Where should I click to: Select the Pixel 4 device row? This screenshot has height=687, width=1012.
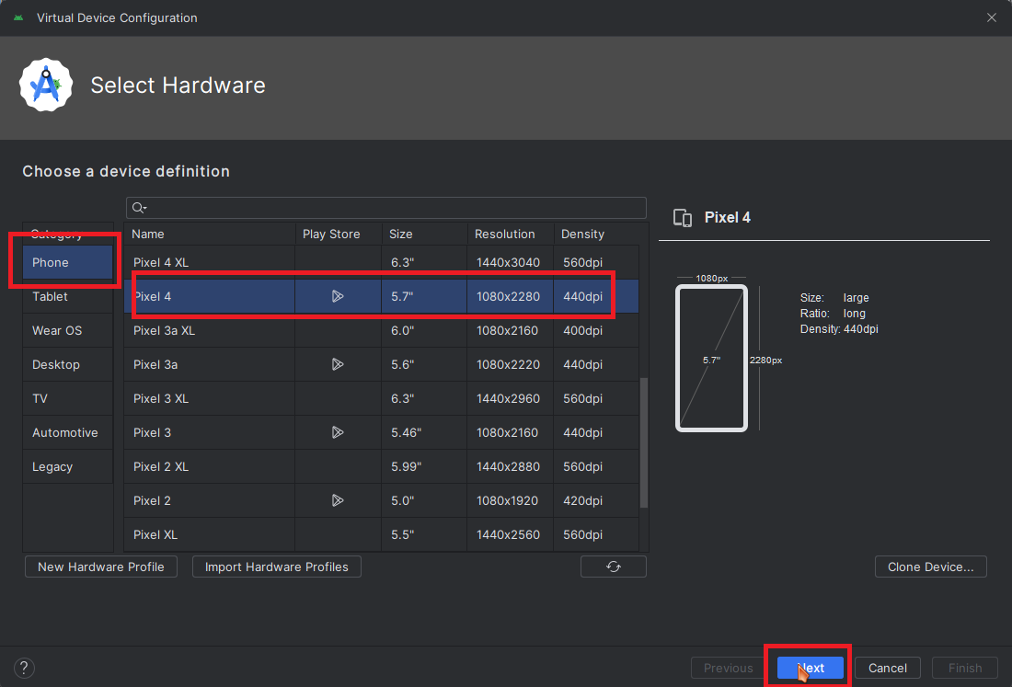382,296
